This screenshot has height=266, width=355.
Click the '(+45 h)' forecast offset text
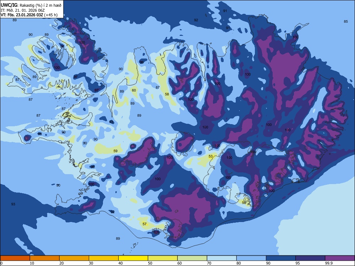[x=51, y=15]
